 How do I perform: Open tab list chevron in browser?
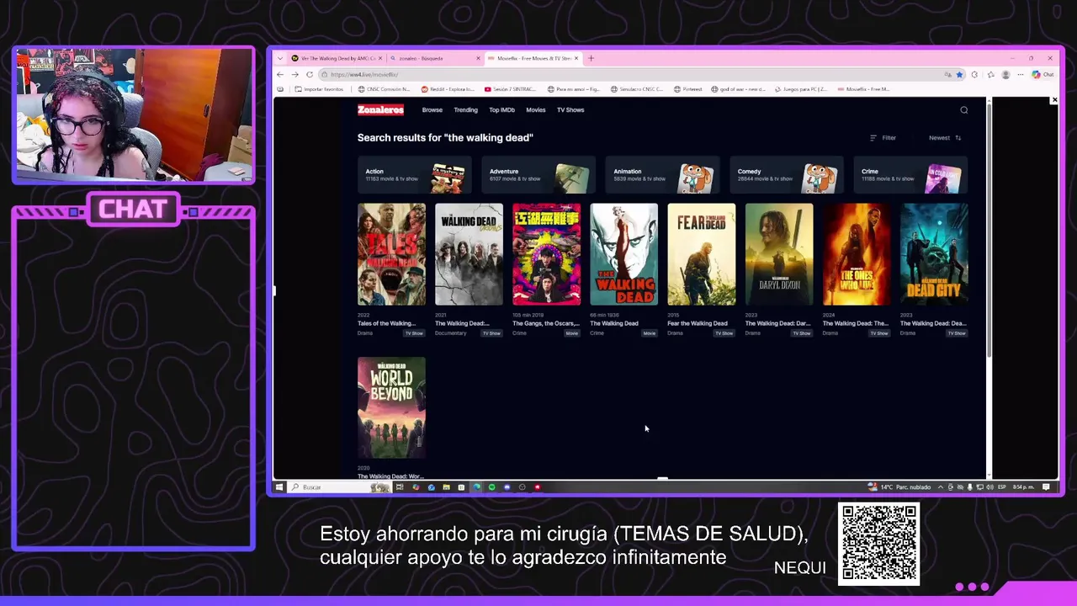(280, 58)
